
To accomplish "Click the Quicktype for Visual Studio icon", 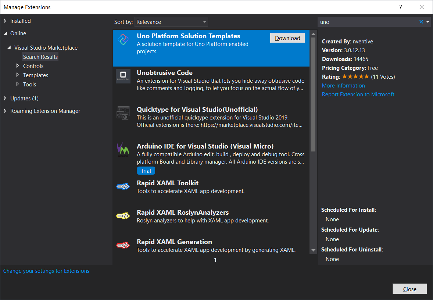I will click(x=123, y=113).
